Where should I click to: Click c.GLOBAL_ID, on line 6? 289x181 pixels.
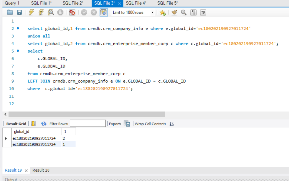pos(53,59)
